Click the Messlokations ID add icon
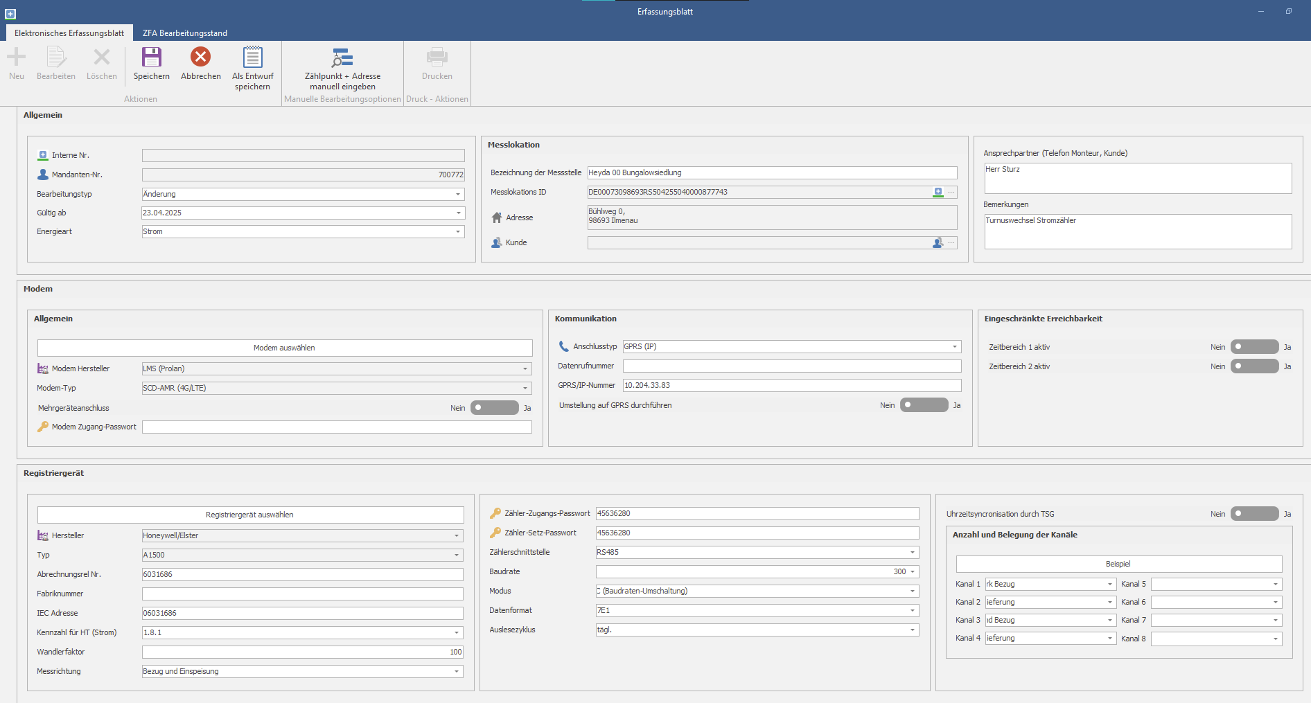The width and height of the screenshot is (1311, 703). 938,192
